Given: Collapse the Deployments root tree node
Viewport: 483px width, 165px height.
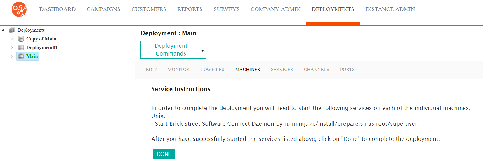Looking at the screenshot, I should pyautogui.click(x=3, y=30).
